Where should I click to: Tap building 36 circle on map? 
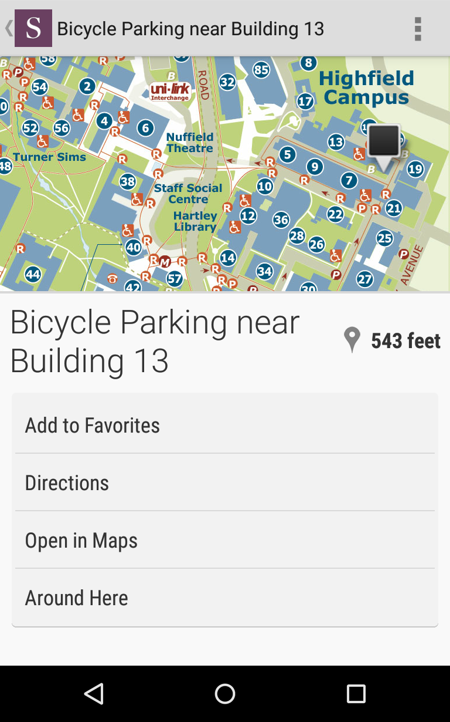(281, 220)
